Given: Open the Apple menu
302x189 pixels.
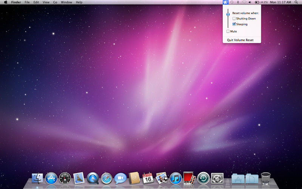Looking at the screenshot, I should tap(6, 2).
